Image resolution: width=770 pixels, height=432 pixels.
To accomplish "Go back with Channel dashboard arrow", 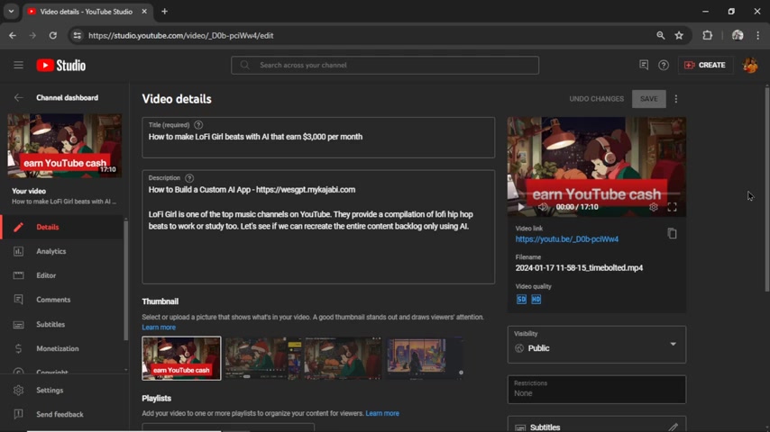I will click(18, 97).
